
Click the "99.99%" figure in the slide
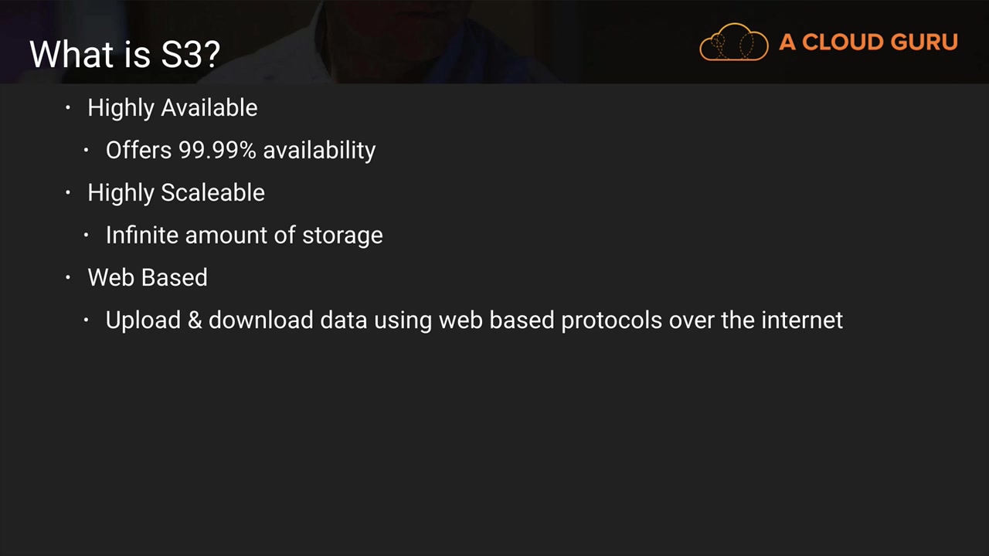pos(217,151)
